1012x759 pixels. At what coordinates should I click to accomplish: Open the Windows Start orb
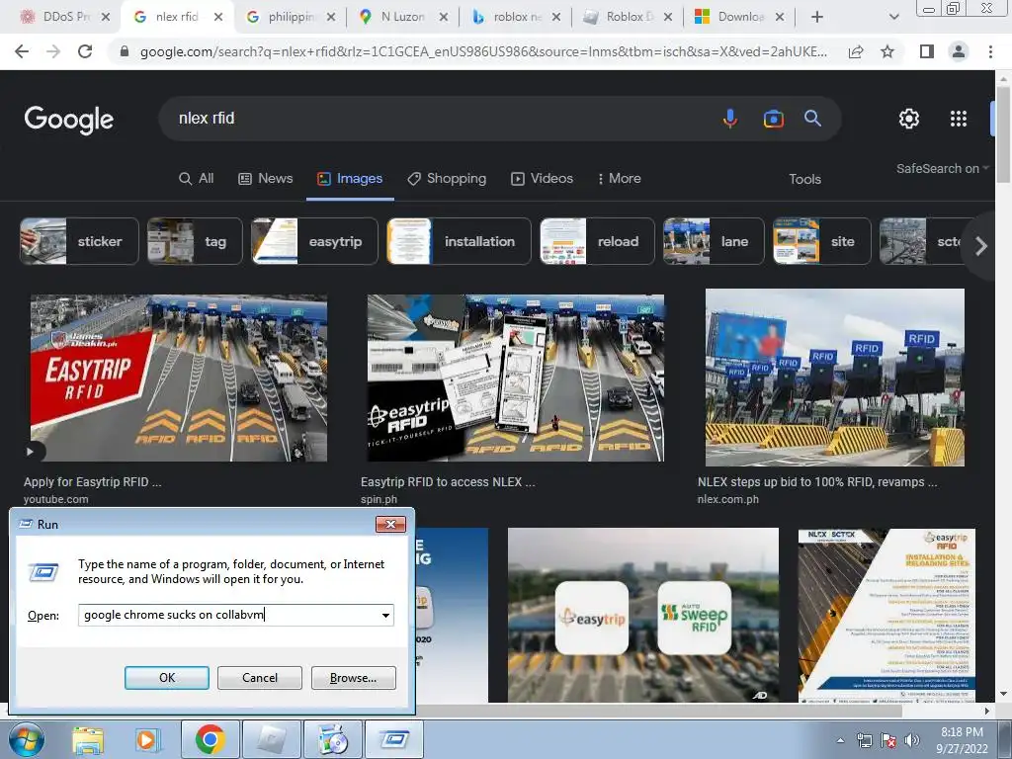pyautogui.click(x=27, y=739)
